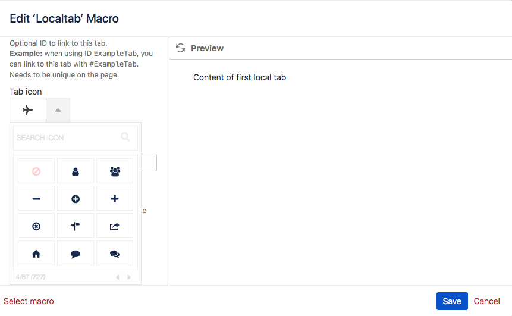This screenshot has width=512, height=316.
Task: Save the Localtab macro
Action: click(x=451, y=301)
